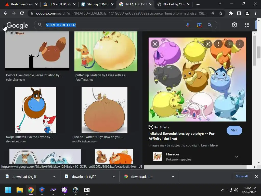This screenshot has height=196, width=261.
Task: Open the tab search dropdown arrow
Action: (220, 4)
